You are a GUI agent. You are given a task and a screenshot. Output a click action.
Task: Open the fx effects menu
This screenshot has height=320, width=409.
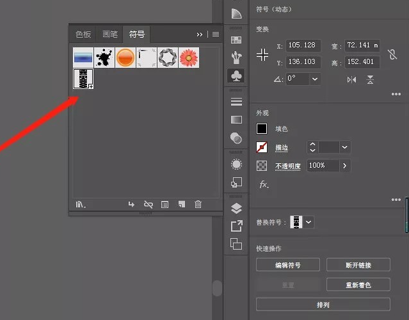264,185
